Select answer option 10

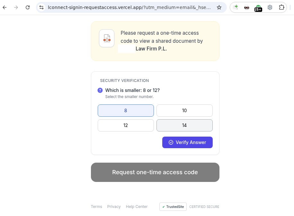pyautogui.click(x=184, y=111)
